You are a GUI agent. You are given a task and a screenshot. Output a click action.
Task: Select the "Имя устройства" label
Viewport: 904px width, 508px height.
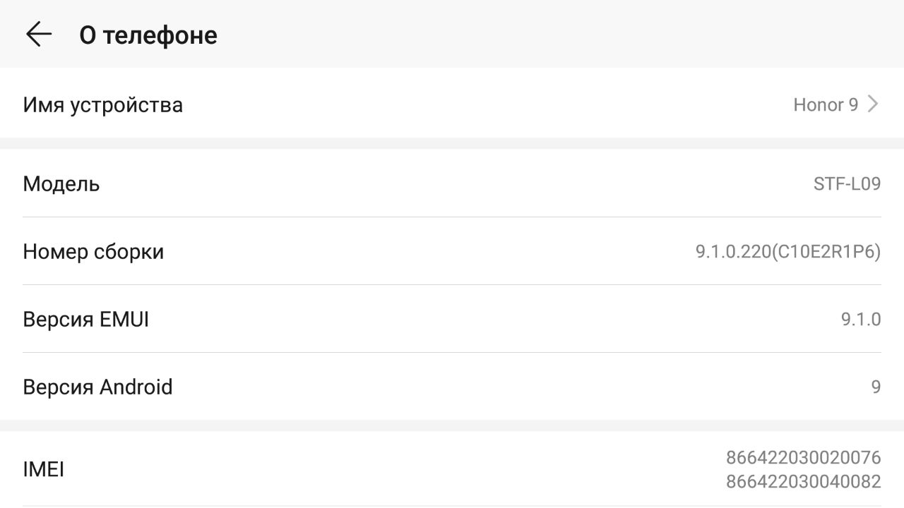103,104
